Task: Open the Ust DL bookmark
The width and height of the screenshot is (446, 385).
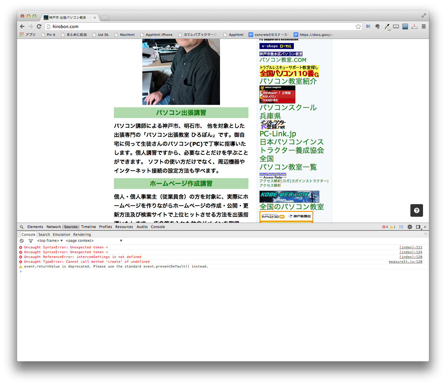Action: (100, 35)
